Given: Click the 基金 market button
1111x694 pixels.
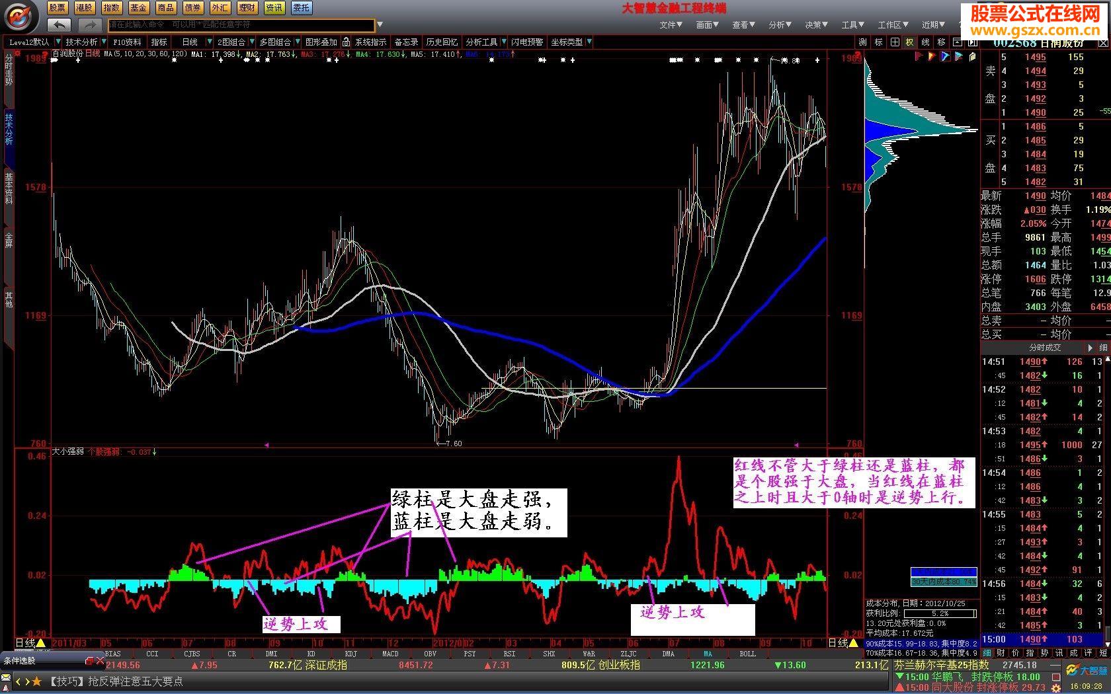Looking at the screenshot, I should click(139, 8).
